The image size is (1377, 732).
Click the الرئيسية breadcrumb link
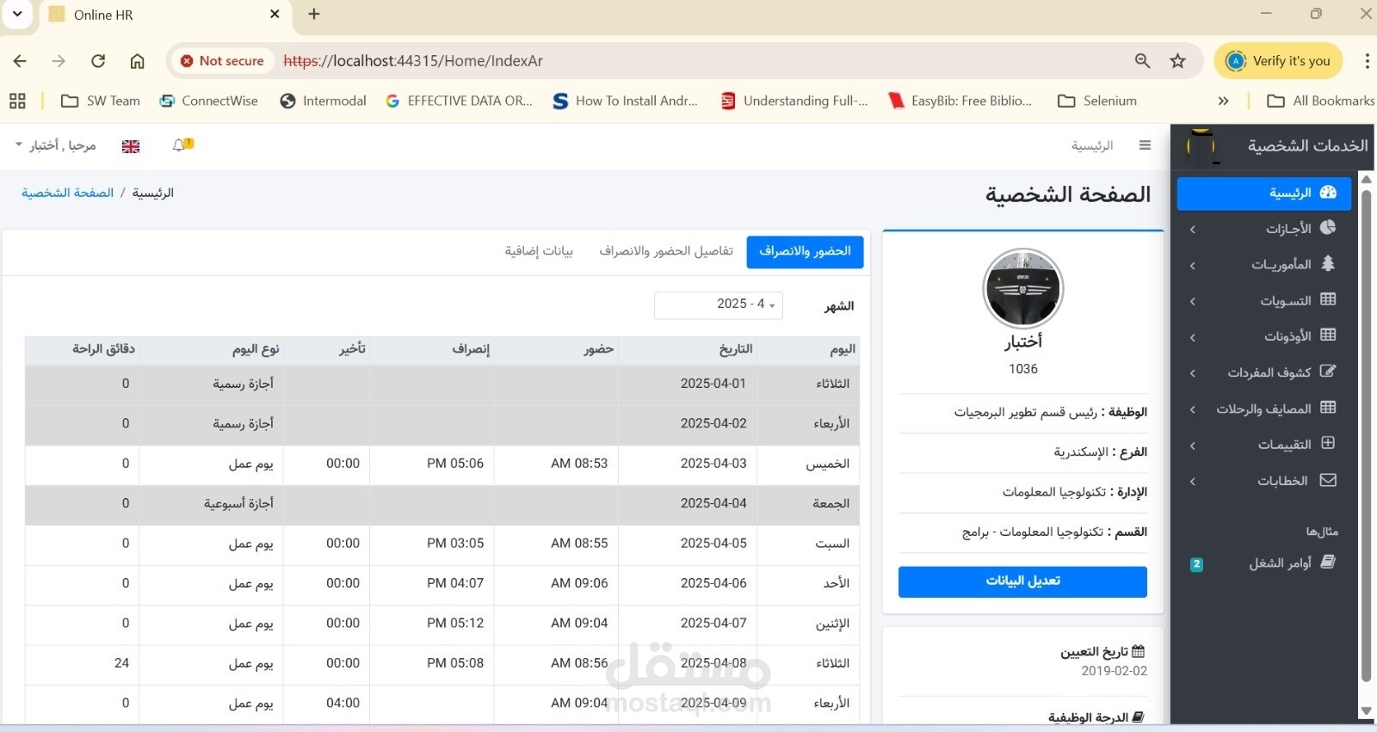coord(153,193)
